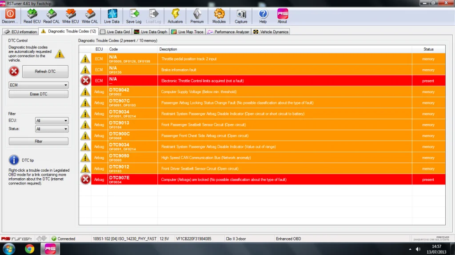Click the Enhanced OBD status entry
This screenshot has height=255, width=455.
[288, 239]
